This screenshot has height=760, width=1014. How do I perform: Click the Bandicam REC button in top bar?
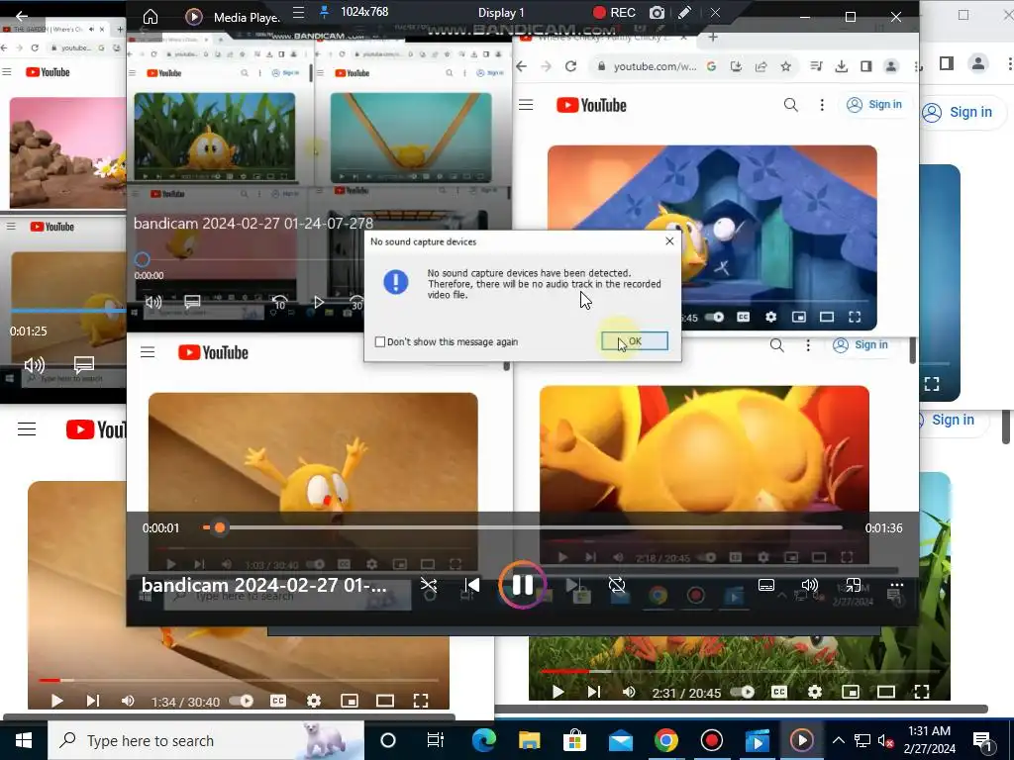pos(614,12)
